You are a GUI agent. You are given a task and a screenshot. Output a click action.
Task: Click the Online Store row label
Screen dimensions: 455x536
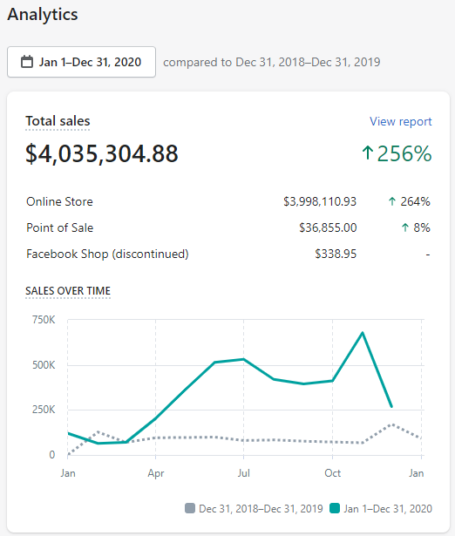tap(59, 201)
